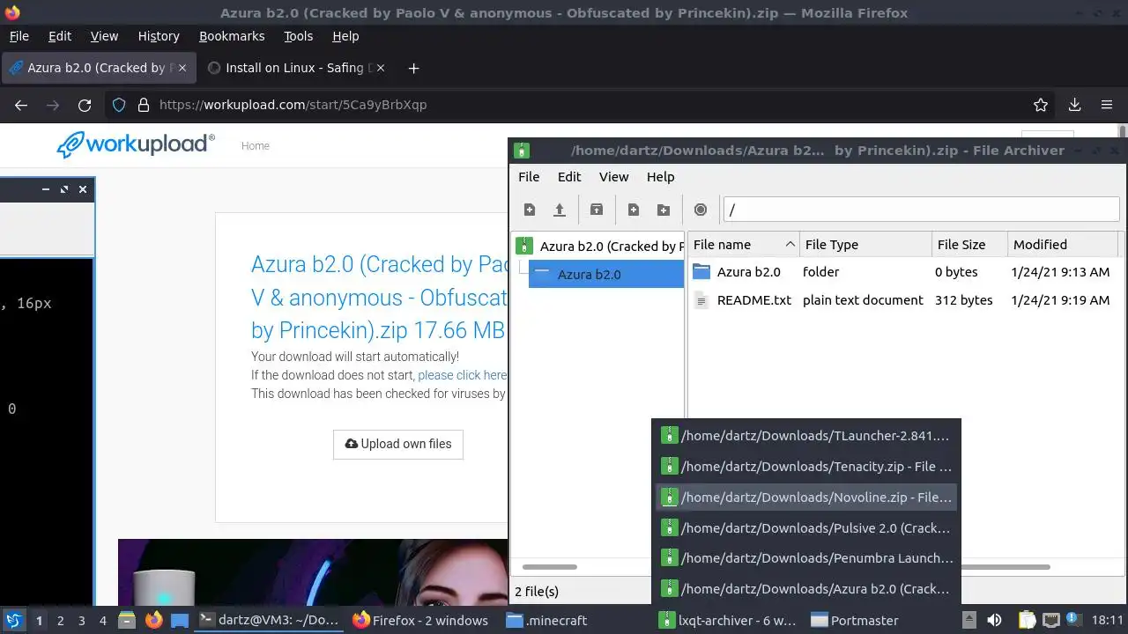Sort by the Modified column header
Screen dimensions: 1128x634
click(1063, 245)
